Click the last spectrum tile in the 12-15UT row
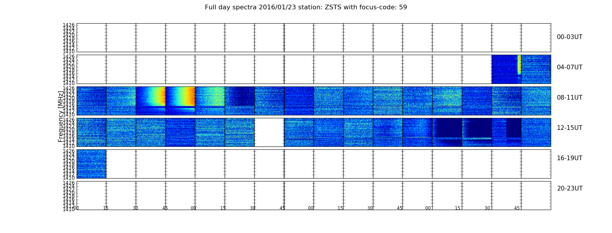The height and width of the screenshot is (233, 612). (536, 132)
